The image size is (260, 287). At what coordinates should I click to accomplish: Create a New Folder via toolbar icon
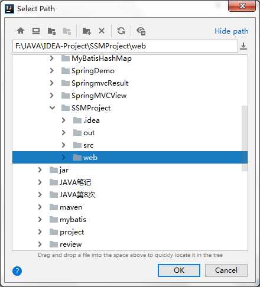click(86, 31)
